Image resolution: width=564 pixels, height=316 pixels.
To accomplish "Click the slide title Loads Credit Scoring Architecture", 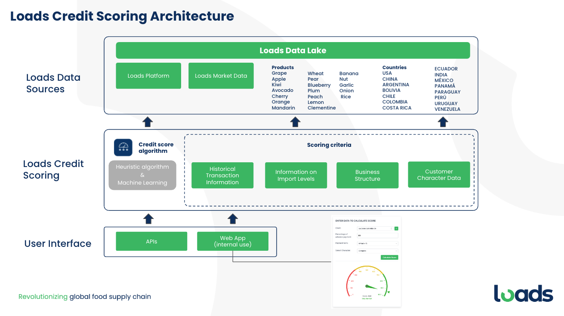I will click(122, 16).
